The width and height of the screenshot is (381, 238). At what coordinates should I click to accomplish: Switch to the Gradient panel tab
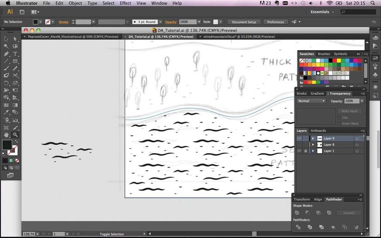pos(317,94)
